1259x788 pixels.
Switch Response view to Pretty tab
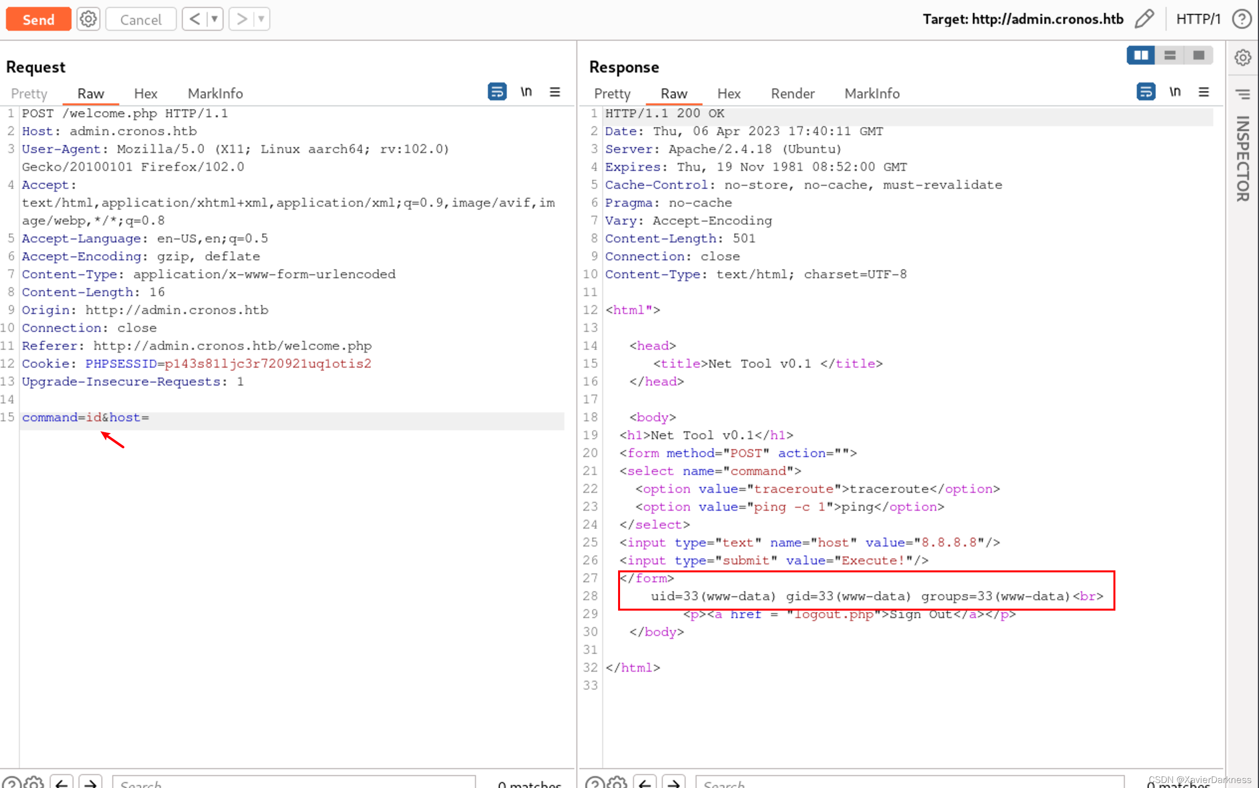612,93
